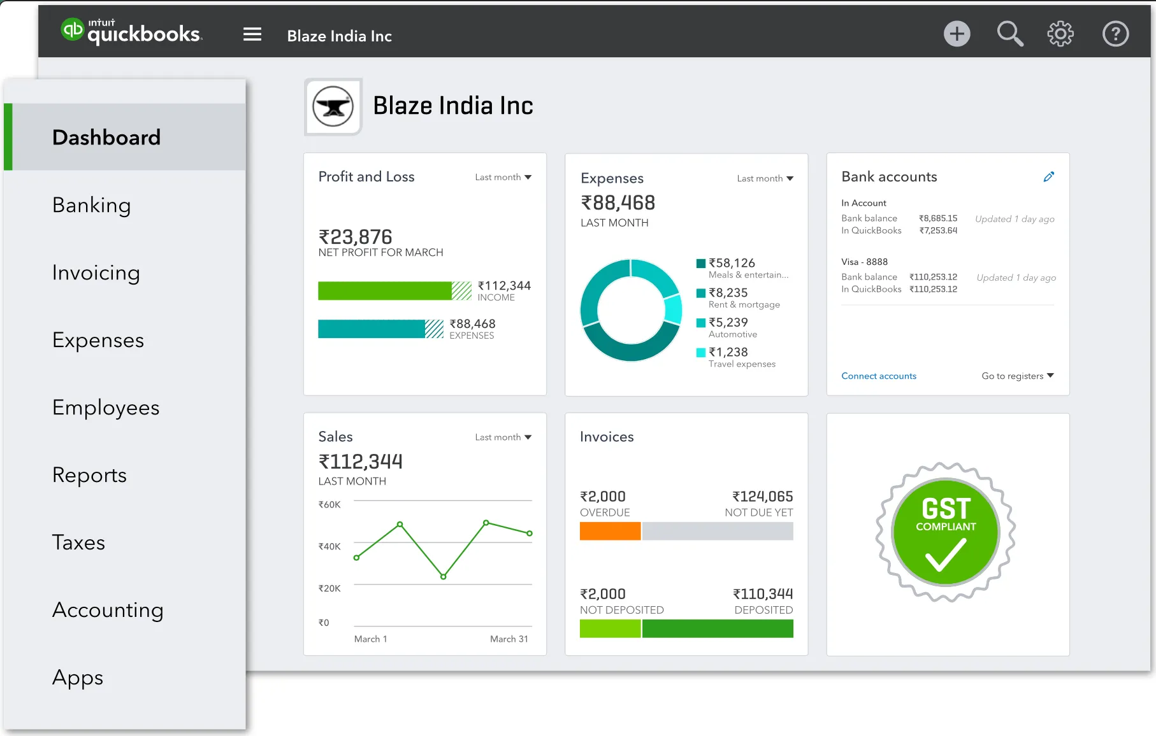Open the Sales Last month selector
1156x736 pixels.
pyautogui.click(x=503, y=437)
